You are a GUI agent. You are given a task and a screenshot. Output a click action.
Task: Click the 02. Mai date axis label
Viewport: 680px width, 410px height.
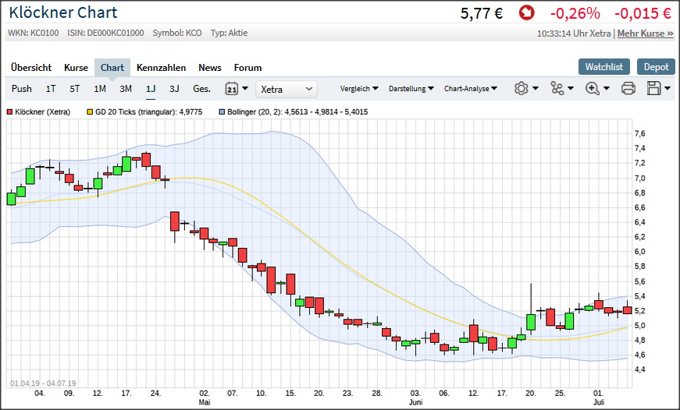pyautogui.click(x=205, y=398)
